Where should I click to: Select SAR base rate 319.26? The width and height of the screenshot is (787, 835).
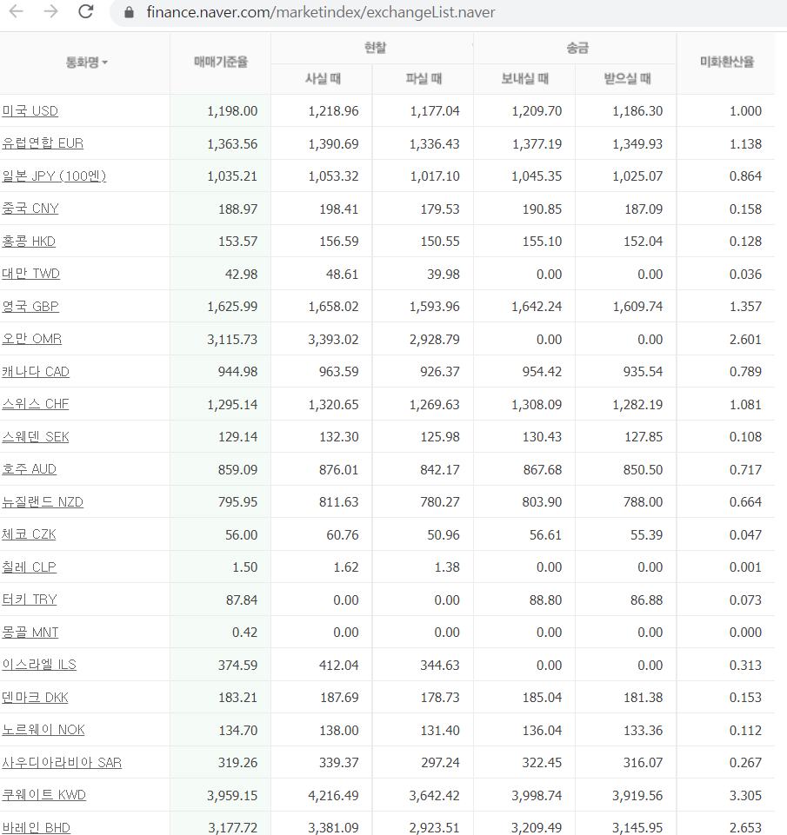point(237,763)
